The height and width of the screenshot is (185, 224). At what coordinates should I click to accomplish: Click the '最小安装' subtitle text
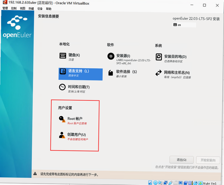pyautogui.click(x=122, y=76)
